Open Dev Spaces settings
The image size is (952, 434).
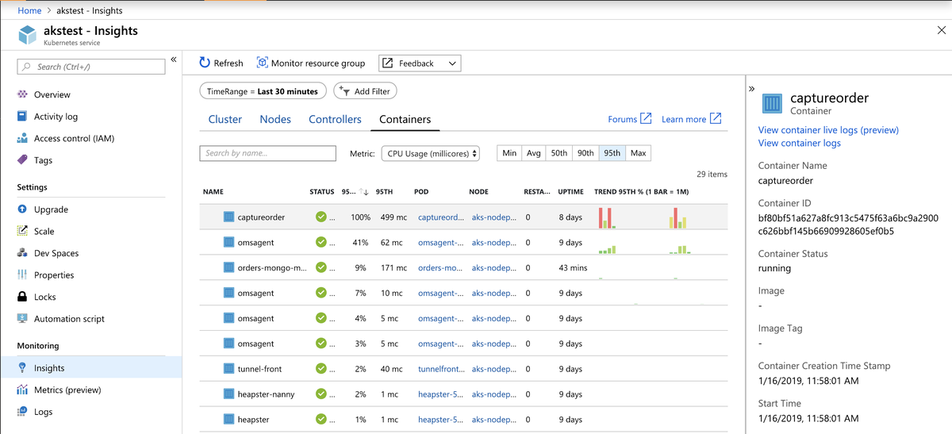click(57, 253)
